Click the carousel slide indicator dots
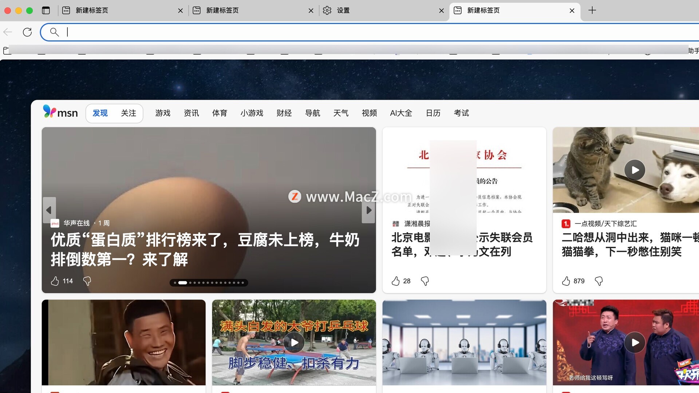699x393 pixels. (x=209, y=283)
